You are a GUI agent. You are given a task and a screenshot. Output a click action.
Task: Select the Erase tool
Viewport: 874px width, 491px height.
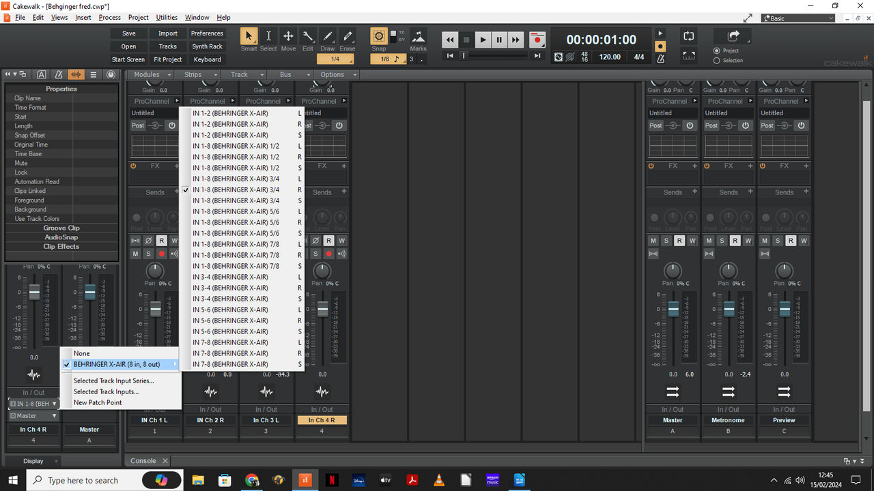tap(348, 37)
